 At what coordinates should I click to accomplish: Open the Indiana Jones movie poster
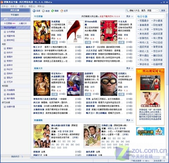[x=42, y=84]
